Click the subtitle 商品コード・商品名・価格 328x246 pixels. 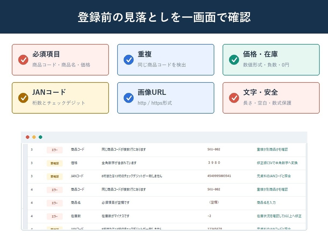[61, 65]
